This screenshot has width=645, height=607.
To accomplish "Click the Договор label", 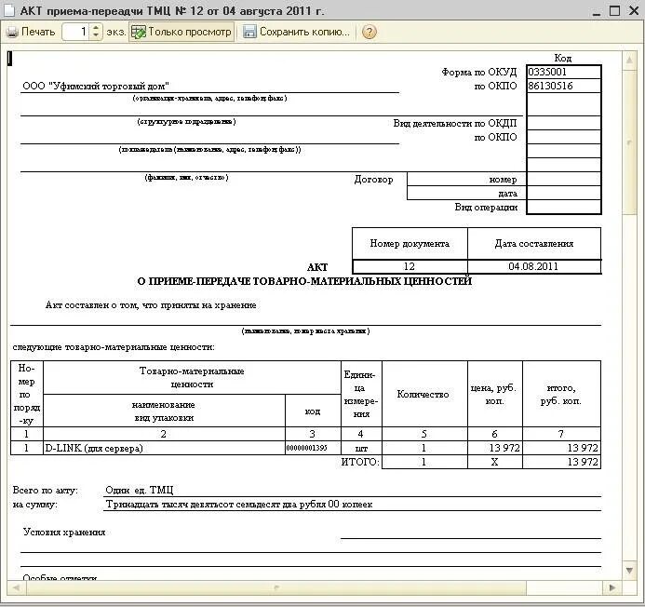I will pyautogui.click(x=373, y=180).
